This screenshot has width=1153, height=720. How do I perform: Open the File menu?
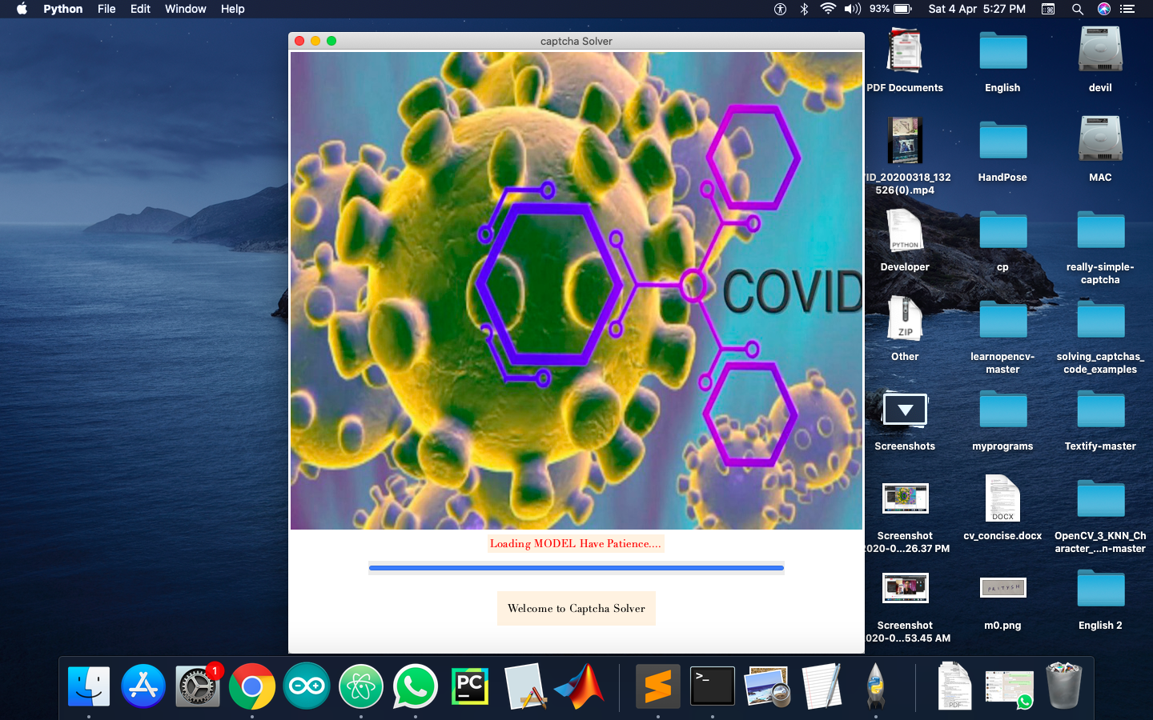point(106,9)
